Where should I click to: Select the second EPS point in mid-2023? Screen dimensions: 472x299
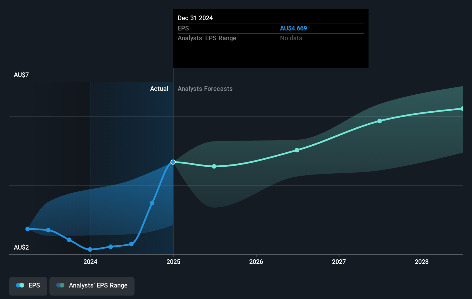coord(48,230)
